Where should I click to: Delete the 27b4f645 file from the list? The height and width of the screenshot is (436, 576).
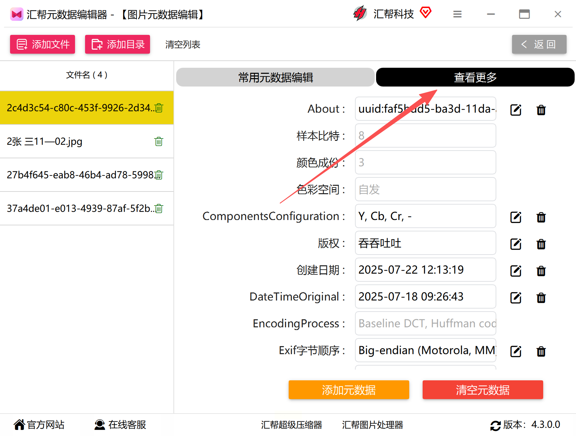[159, 175]
